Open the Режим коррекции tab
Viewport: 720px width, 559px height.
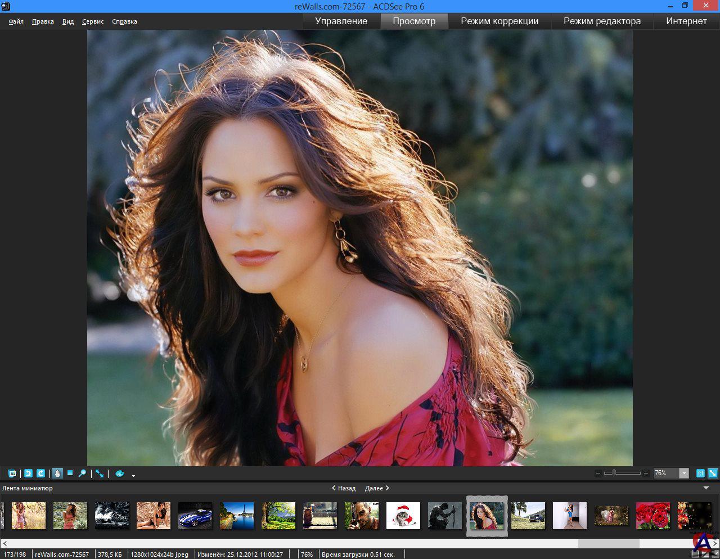pos(499,21)
